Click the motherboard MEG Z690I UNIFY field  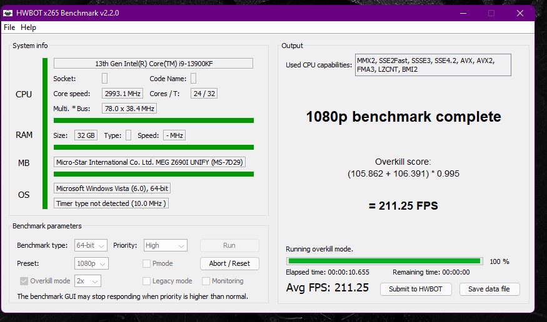pos(149,162)
